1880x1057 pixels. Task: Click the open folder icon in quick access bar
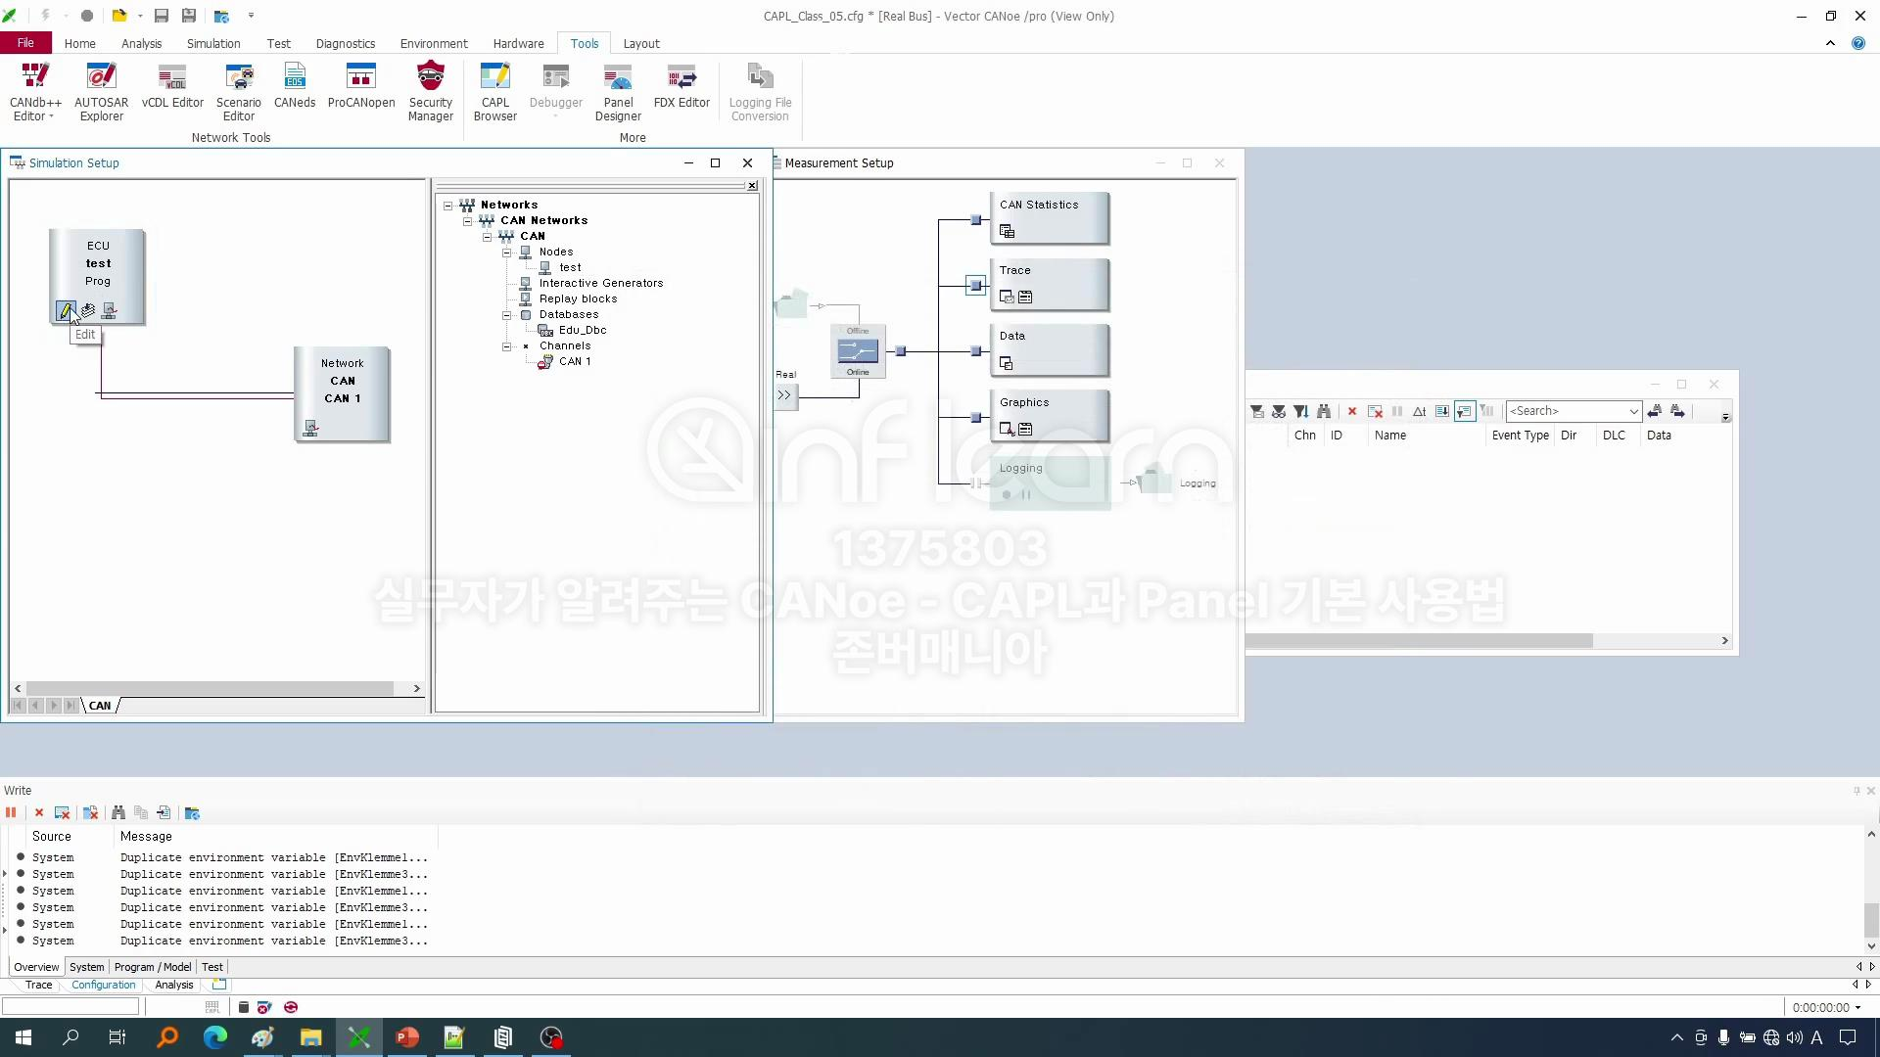[x=118, y=16]
